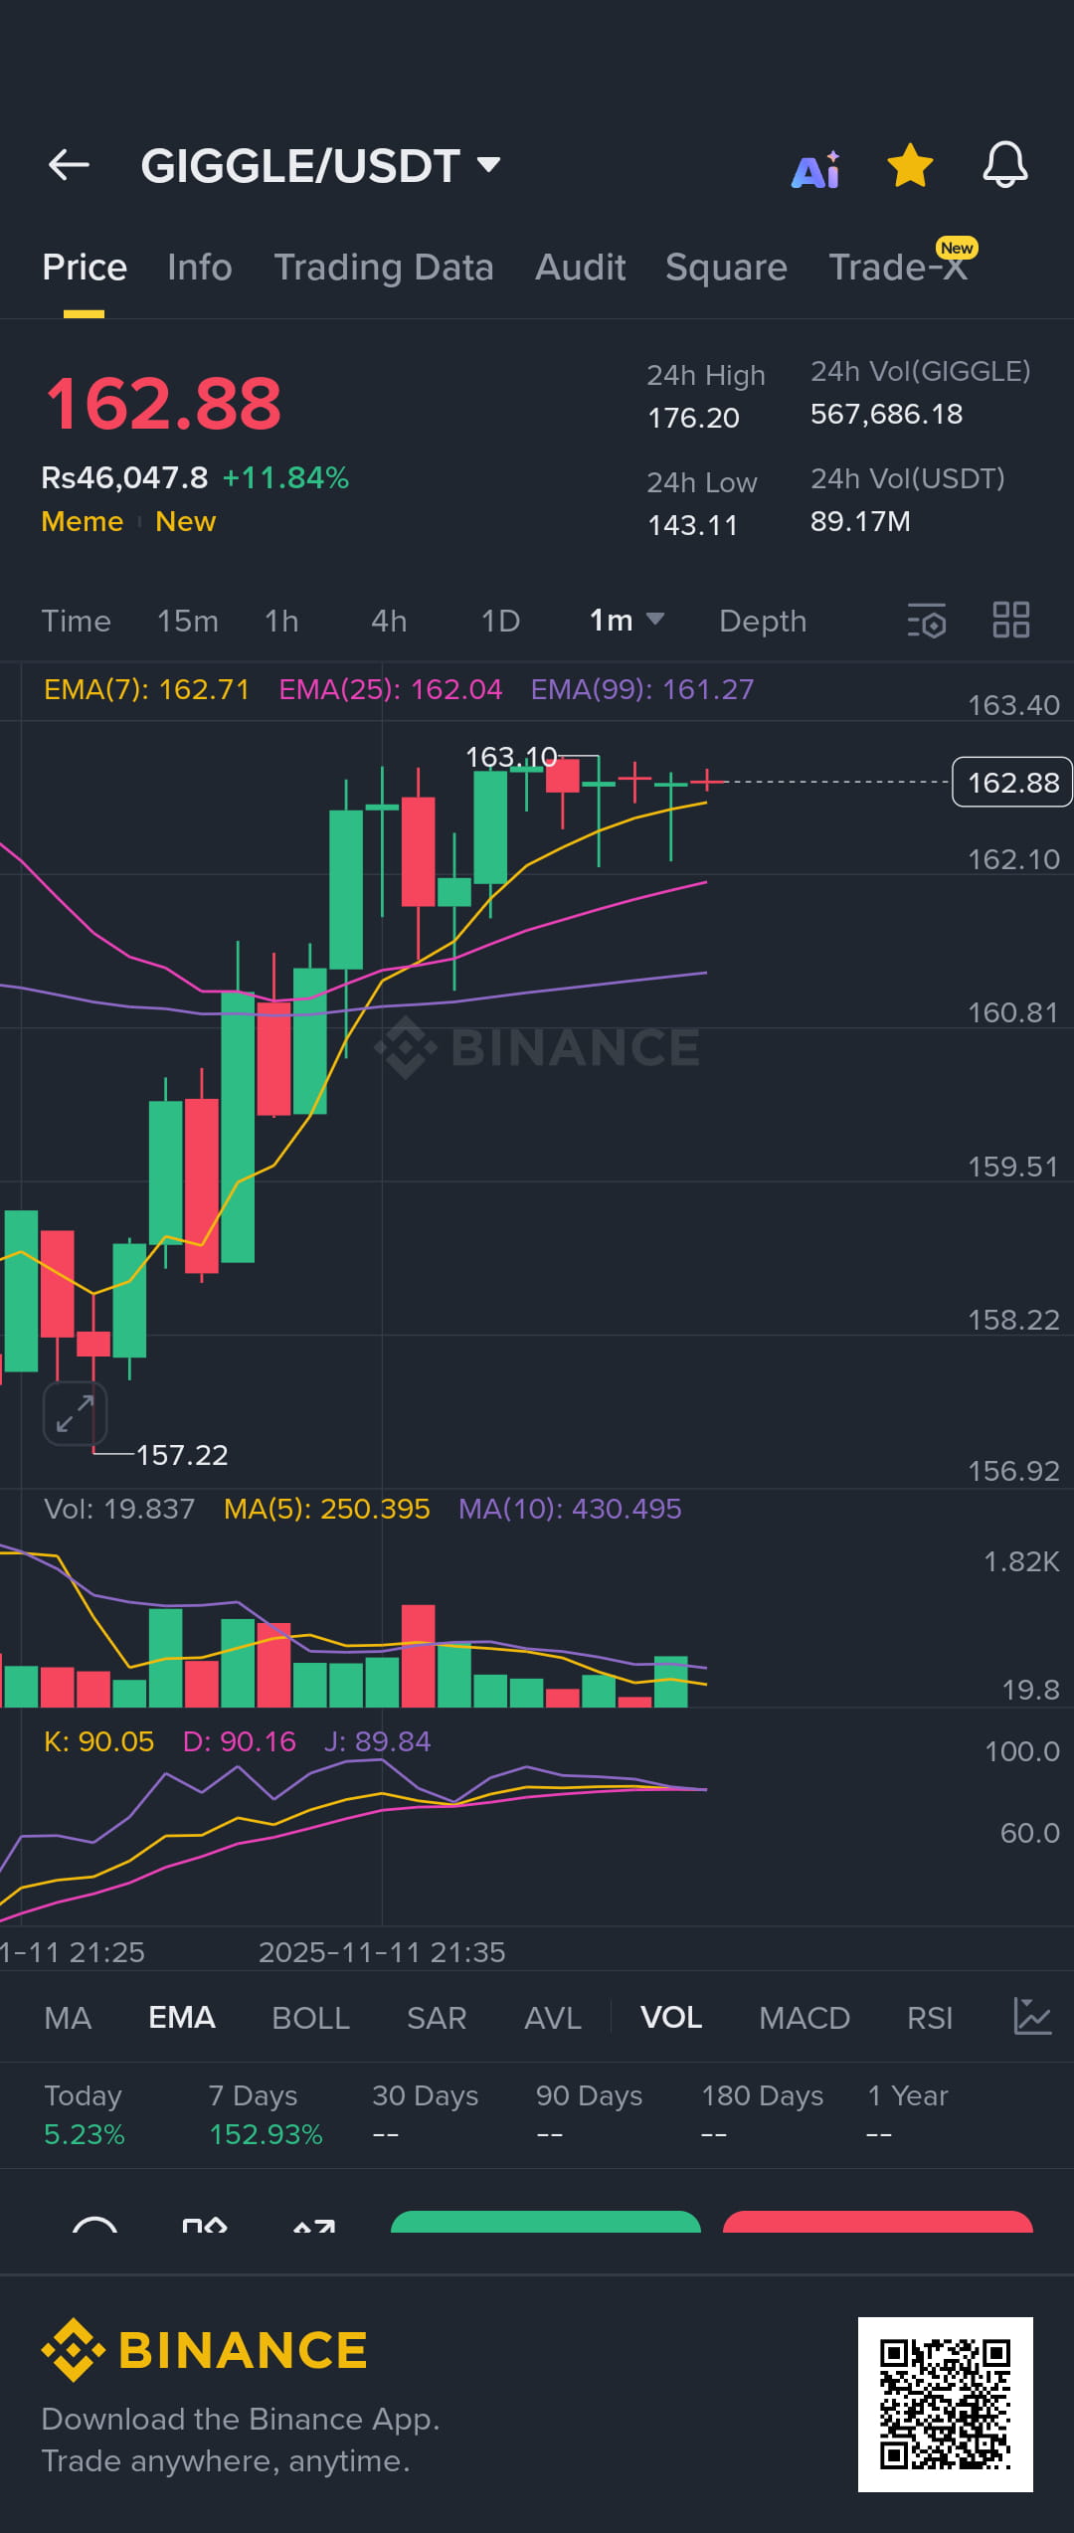Toggle the MA indicator
Image resolution: width=1074 pixels, height=2533 pixels.
point(68,2017)
